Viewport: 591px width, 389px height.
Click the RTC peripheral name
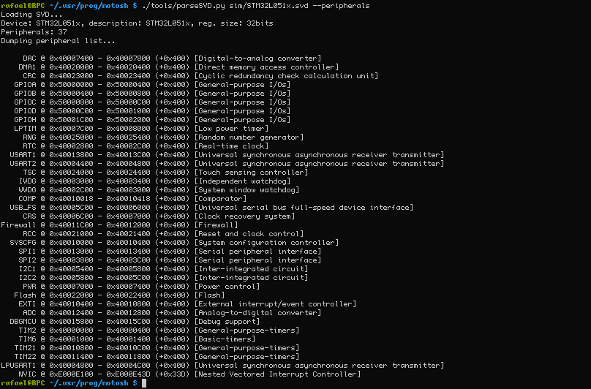click(29, 146)
